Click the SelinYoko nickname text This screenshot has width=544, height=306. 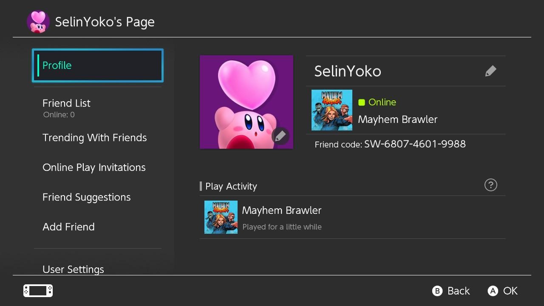(x=348, y=71)
